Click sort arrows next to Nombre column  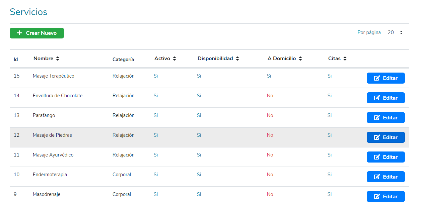pos(58,59)
